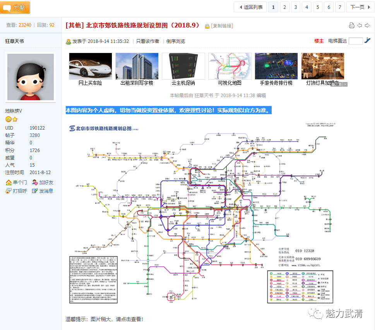Open the 可视化地图 ad thumbnail
This screenshot has width=375, height=330.
pyautogui.click(x=230, y=66)
